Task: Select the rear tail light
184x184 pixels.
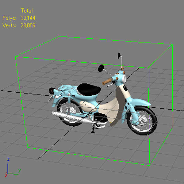Action: click(x=52, y=91)
